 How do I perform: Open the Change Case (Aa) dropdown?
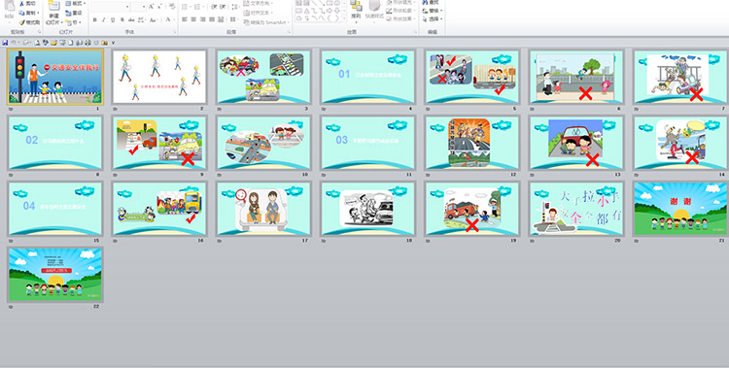tap(154, 19)
